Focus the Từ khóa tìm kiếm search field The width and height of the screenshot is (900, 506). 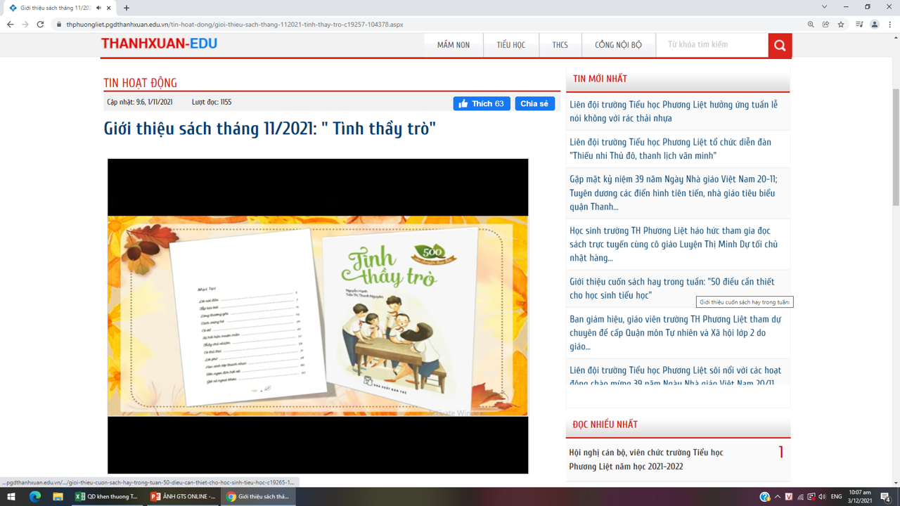pyautogui.click(x=712, y=45)
